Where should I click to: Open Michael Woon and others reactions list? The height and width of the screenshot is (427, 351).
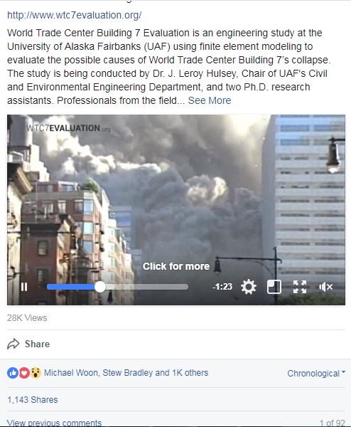coord(126,372)
